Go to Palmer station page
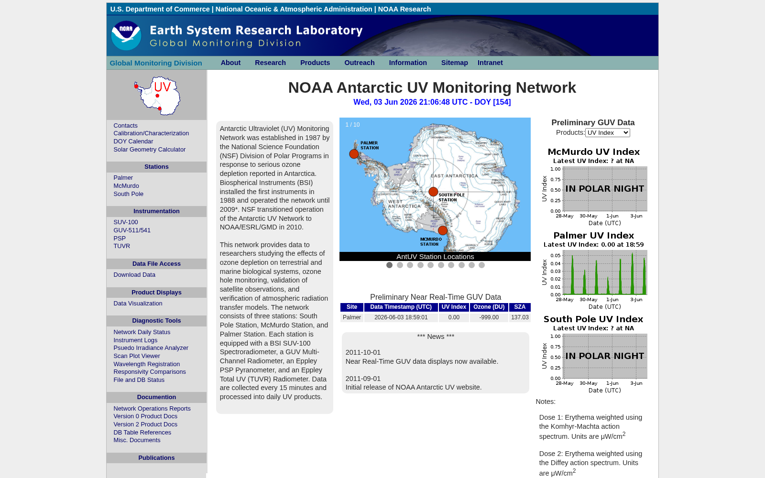Viewport: 765px width, 478px height. pos(123,178)
